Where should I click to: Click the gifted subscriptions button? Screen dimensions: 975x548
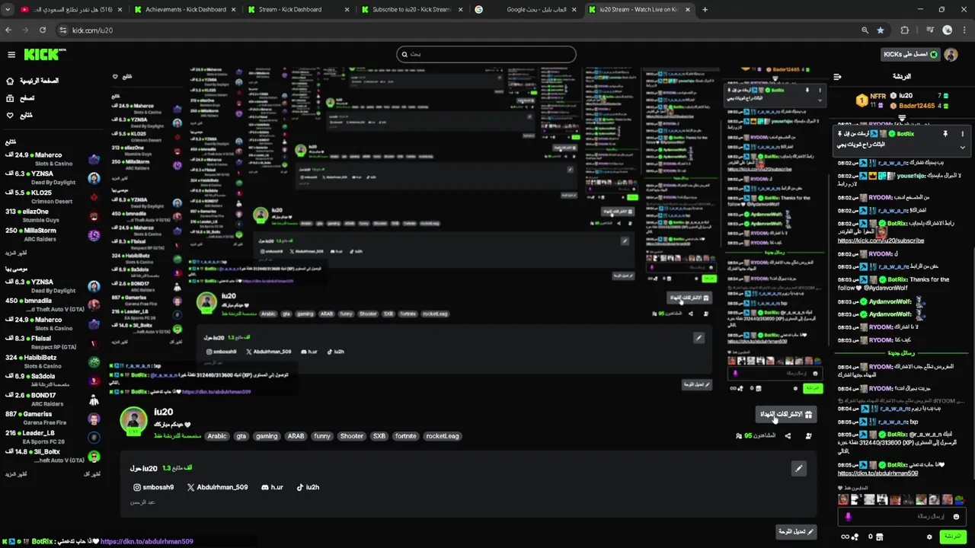[786, 414]
